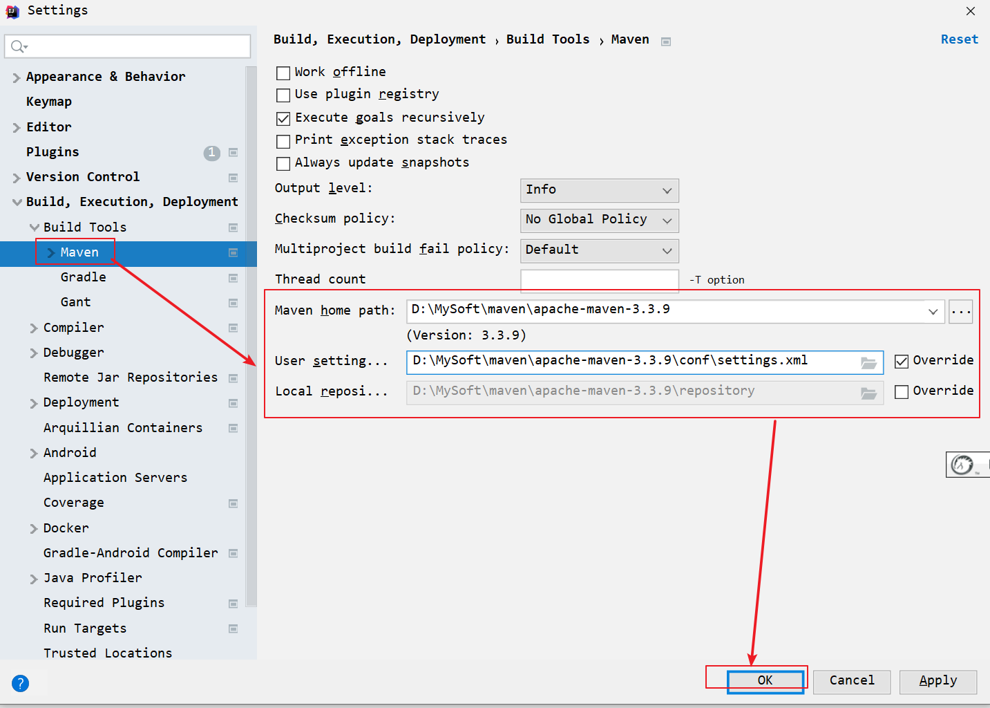Uncheck Execute goals recursively
This screenshot has height=708, width=990.
(x=283, y=118)
